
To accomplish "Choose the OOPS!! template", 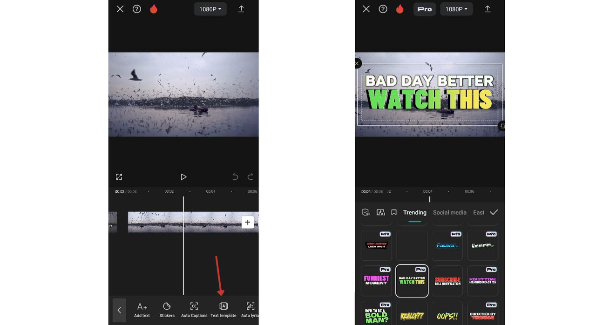I will click(447, 313).
